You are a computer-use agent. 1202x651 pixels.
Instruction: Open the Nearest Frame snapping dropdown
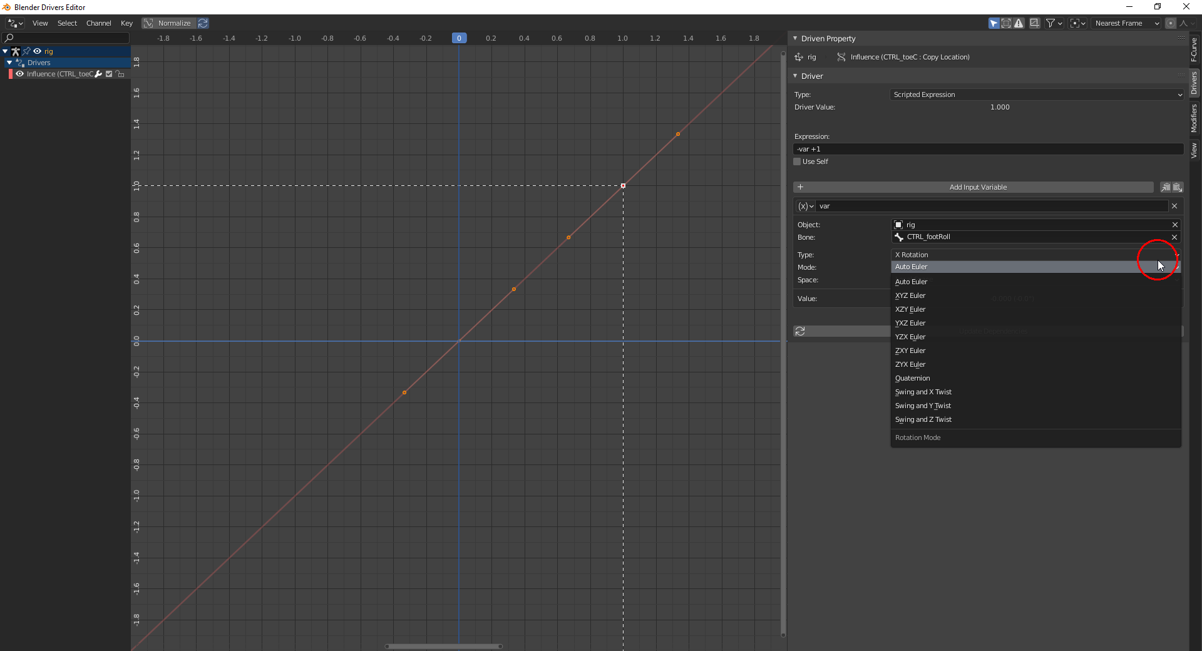(1127, 23)
